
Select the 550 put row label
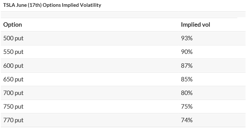coord(13,52)
